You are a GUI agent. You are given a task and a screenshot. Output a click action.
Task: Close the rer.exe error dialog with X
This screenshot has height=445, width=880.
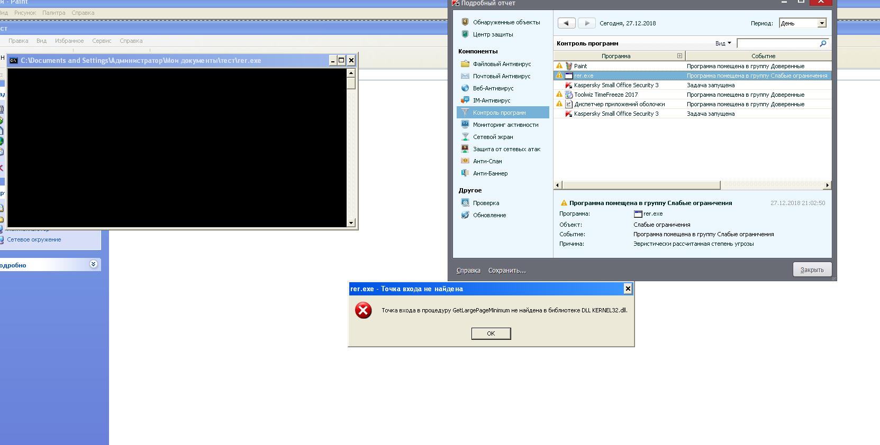[628, 288]
